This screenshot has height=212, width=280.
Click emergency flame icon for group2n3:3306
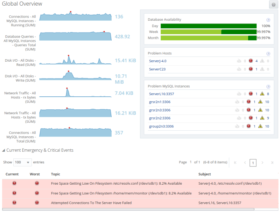click(237, 126)
